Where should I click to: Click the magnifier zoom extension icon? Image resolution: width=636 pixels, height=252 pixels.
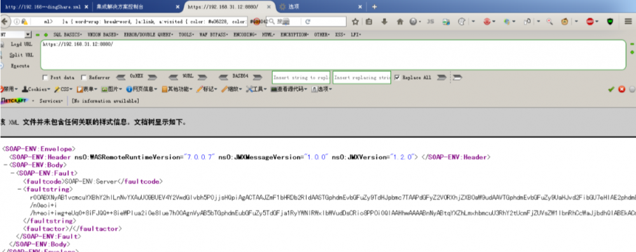pyautogui.click(x=550, y=22)
